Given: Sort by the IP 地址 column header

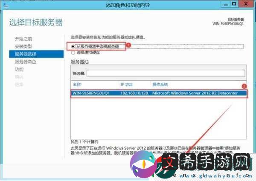Looking at the screenshot, I should pyautogui.click(x=127, y=85).
